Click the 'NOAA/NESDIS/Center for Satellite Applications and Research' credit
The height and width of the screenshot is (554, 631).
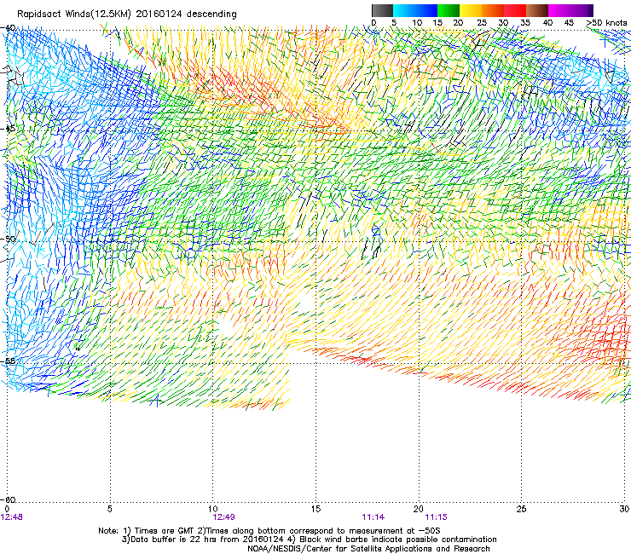(x=368, y=549)
